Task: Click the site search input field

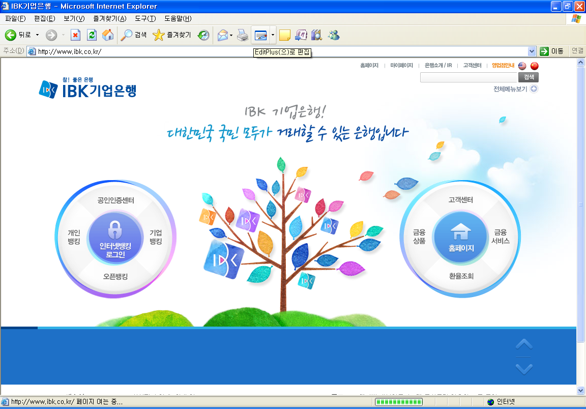Action: [x=468, y=77]
